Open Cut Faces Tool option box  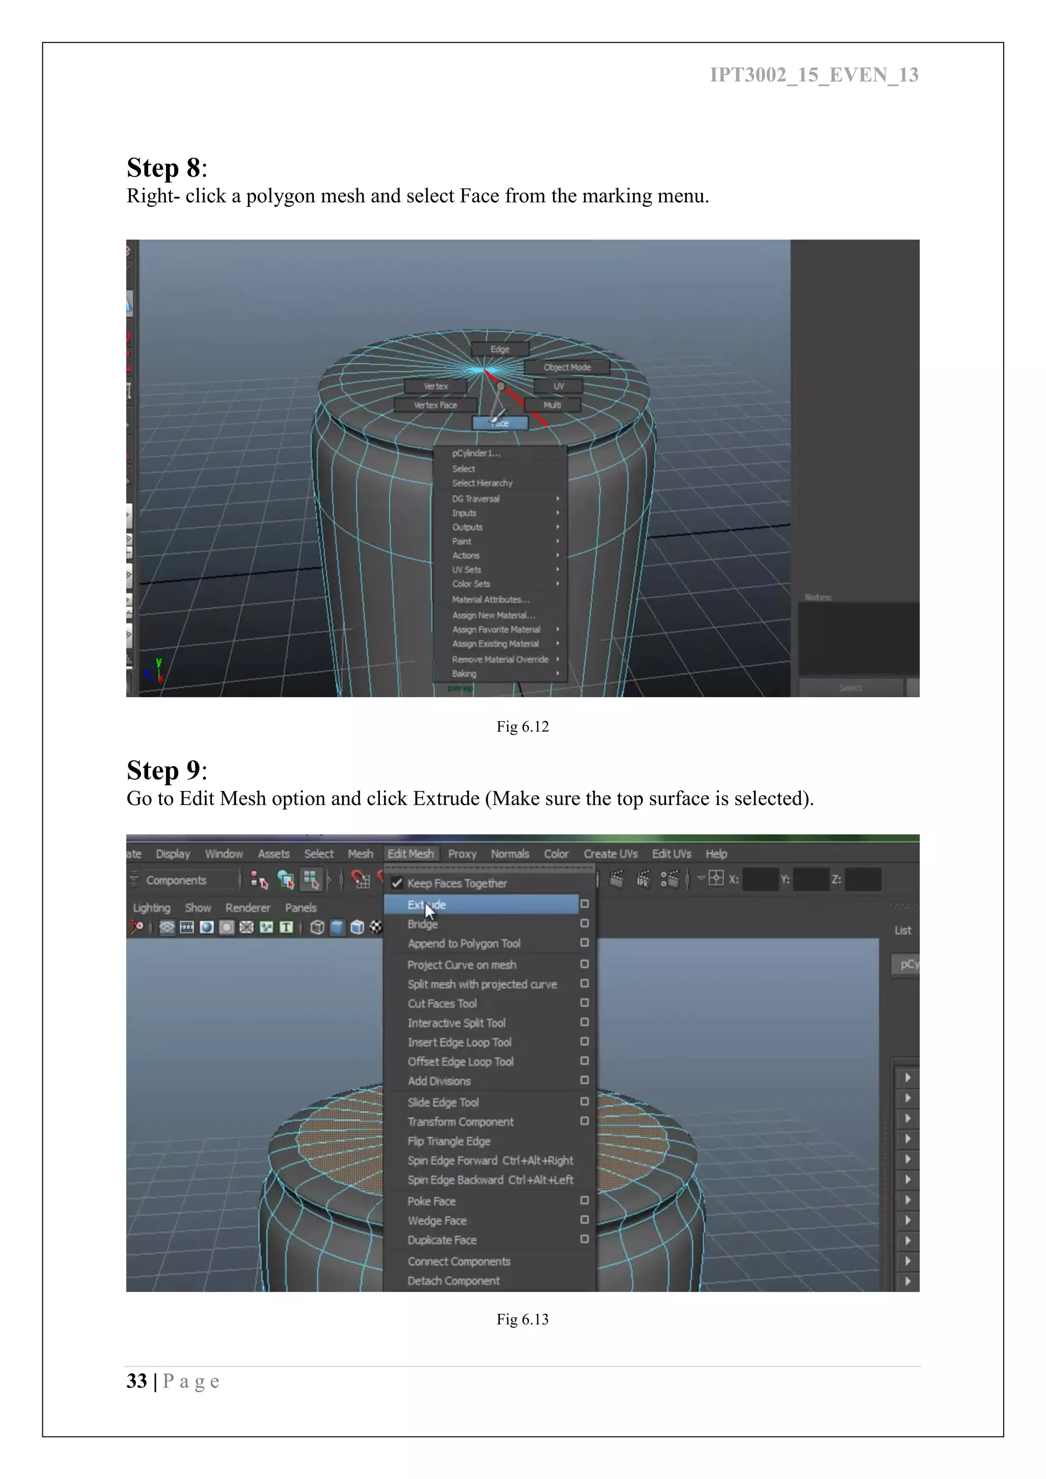tap(584, 1003)
